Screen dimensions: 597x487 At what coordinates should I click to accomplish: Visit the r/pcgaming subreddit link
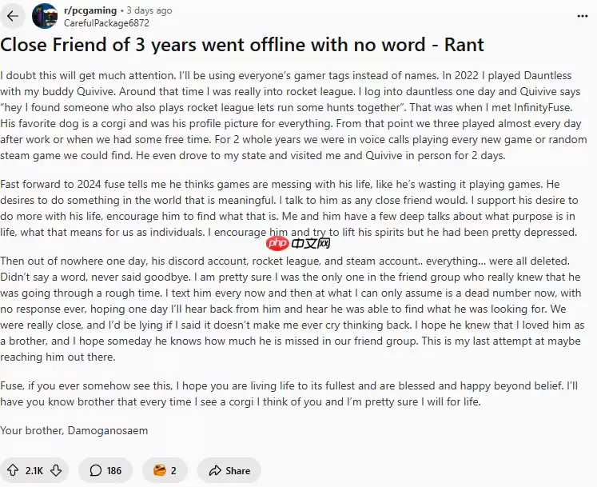coord(90,10)
